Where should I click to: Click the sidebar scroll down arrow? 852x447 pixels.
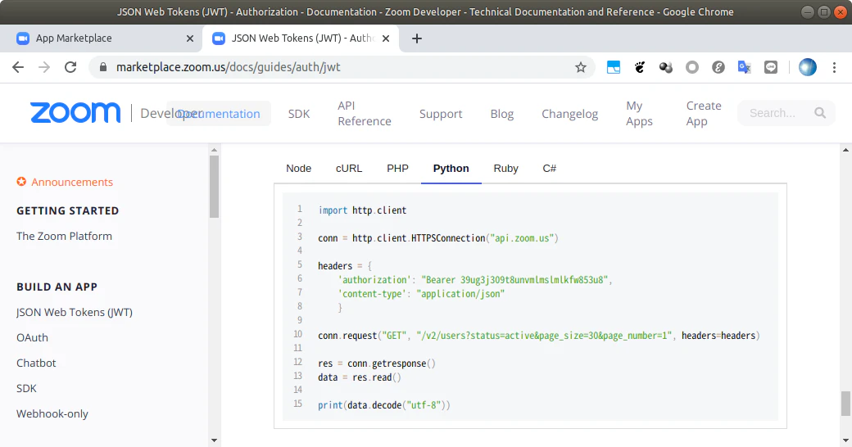[214, 440]
